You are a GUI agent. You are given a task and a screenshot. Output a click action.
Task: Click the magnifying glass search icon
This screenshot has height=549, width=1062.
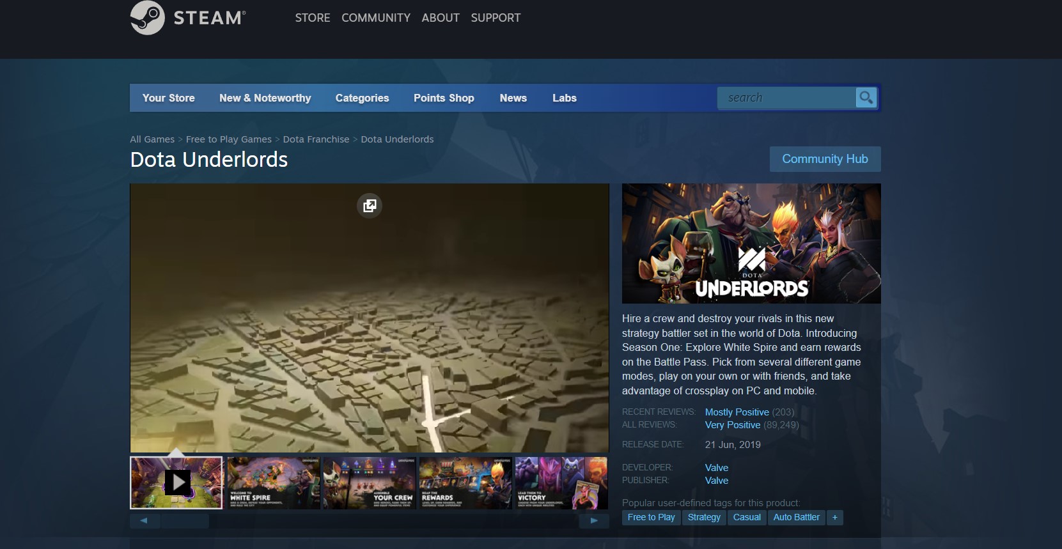[866, 98]
